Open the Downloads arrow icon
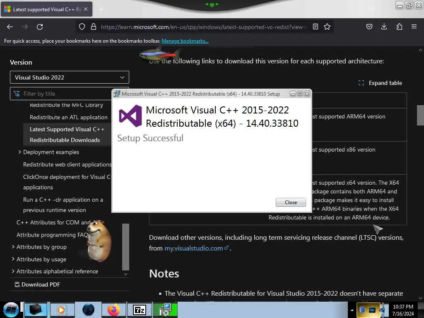 point(384,26)
